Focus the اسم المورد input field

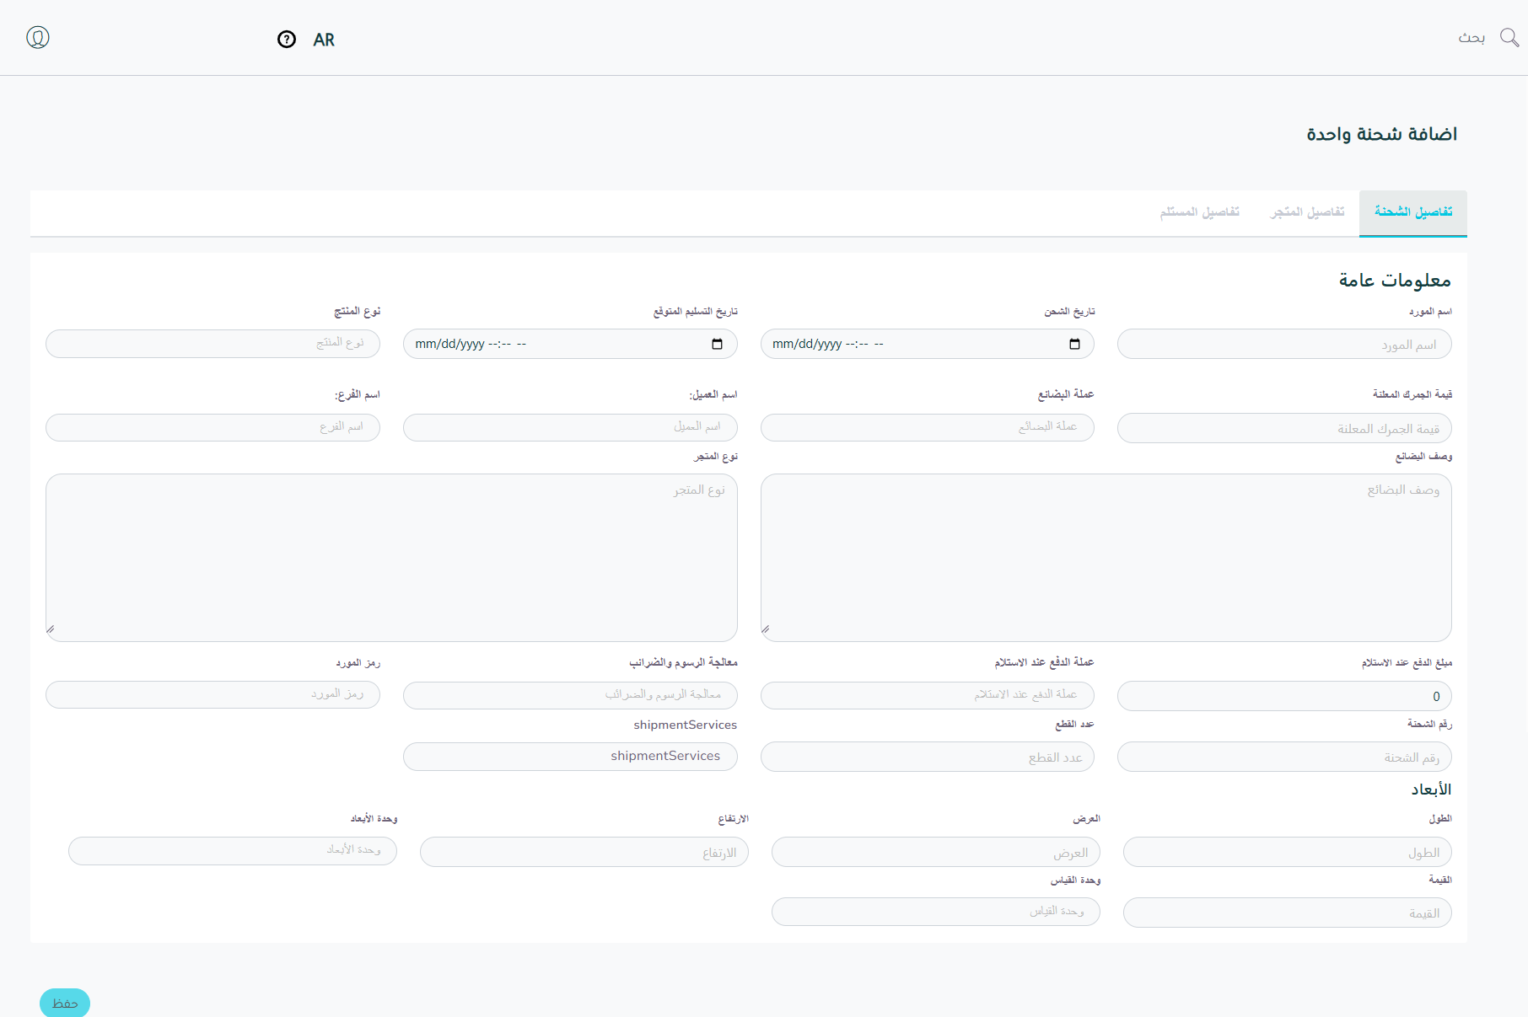pos(1283,345)
